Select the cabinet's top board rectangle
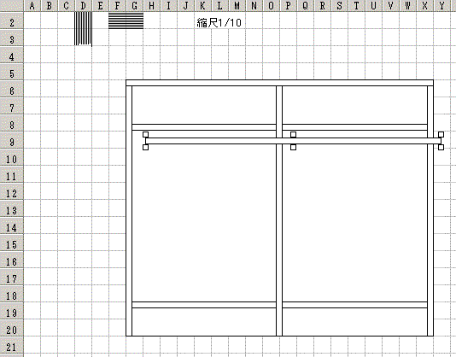 279,83
